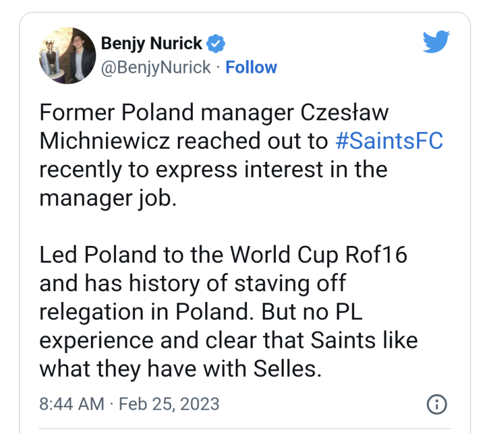This screenshot has height=434, width=489.
Task: Click the Feb 25, 2023 date
Action: pos(169,403)
